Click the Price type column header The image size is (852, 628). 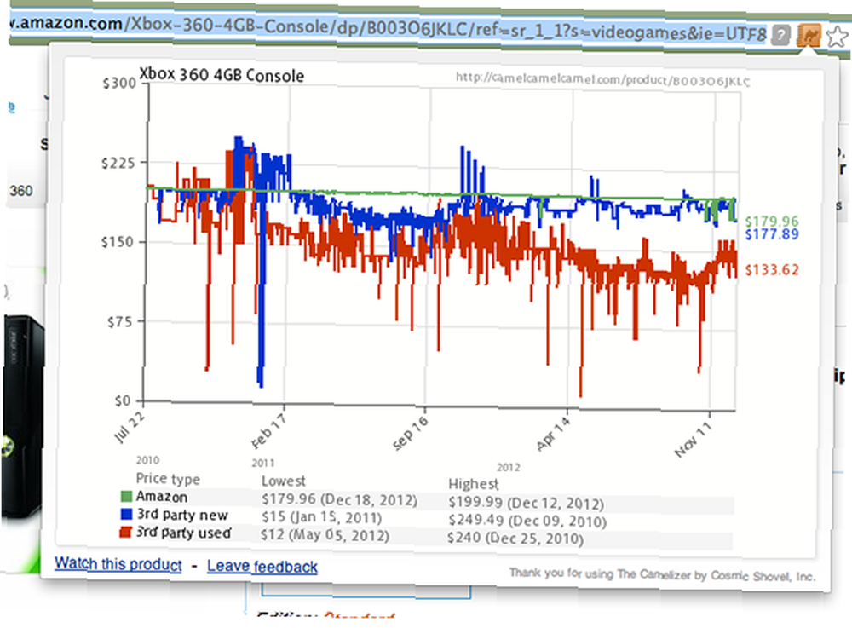168,479
